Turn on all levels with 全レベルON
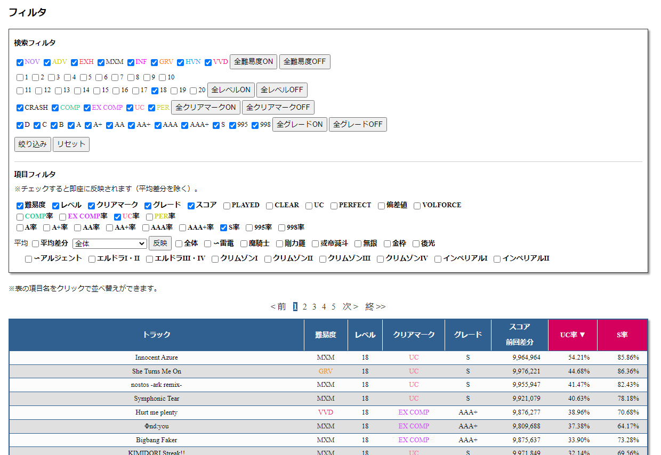The width and height of the screenshot is (661, 455). click(231, 90)
